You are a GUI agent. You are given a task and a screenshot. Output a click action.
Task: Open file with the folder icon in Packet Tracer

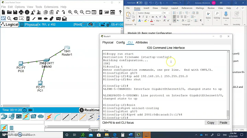9,12
